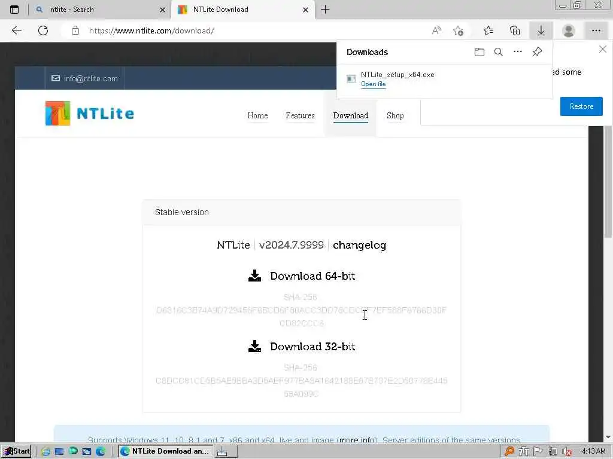The image size is (613, 459).
Task: Dismiss the restore notification with X
Action: click(603, 49)
